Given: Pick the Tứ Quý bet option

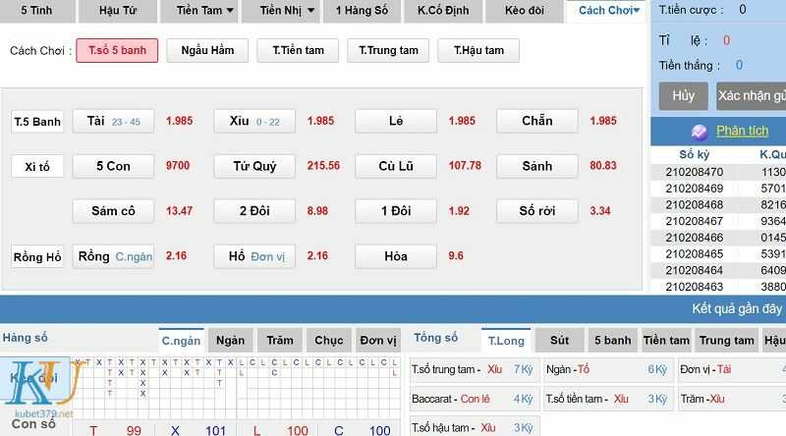Looking at the screenshot, I should point(254,167).
